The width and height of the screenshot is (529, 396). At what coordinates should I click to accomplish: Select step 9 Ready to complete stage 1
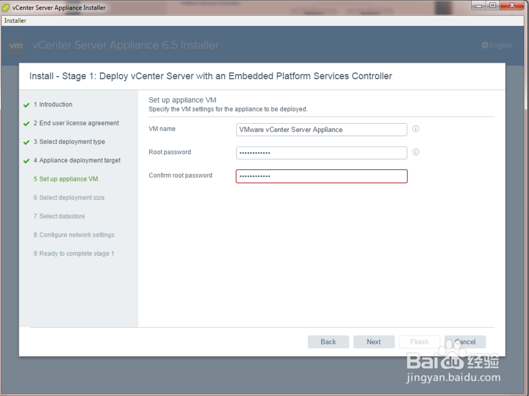pyautogui.click(x=74, y=253)
